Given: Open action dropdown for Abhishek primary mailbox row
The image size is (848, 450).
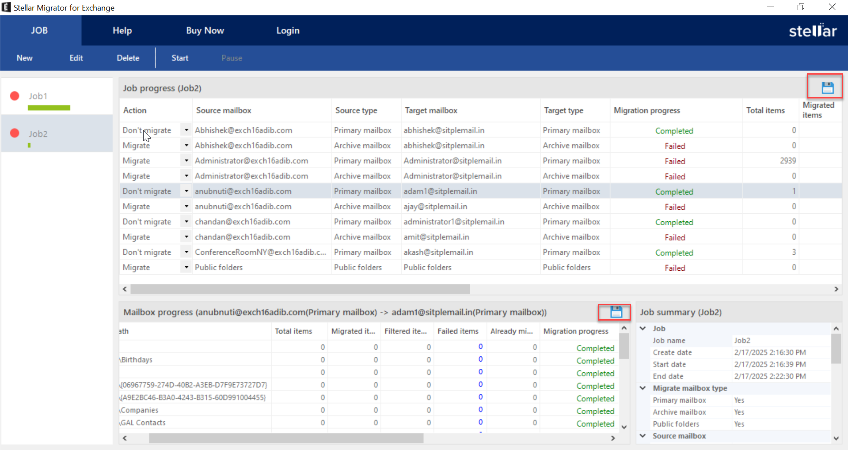Looking at the screenshot, I should tap(186, 130).
